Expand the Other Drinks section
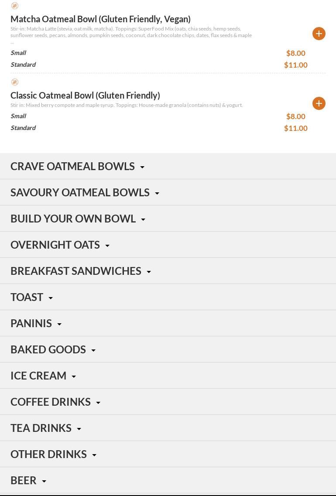Image resolution: width=336 pixels, height=496 pixels. pos(168,454)
